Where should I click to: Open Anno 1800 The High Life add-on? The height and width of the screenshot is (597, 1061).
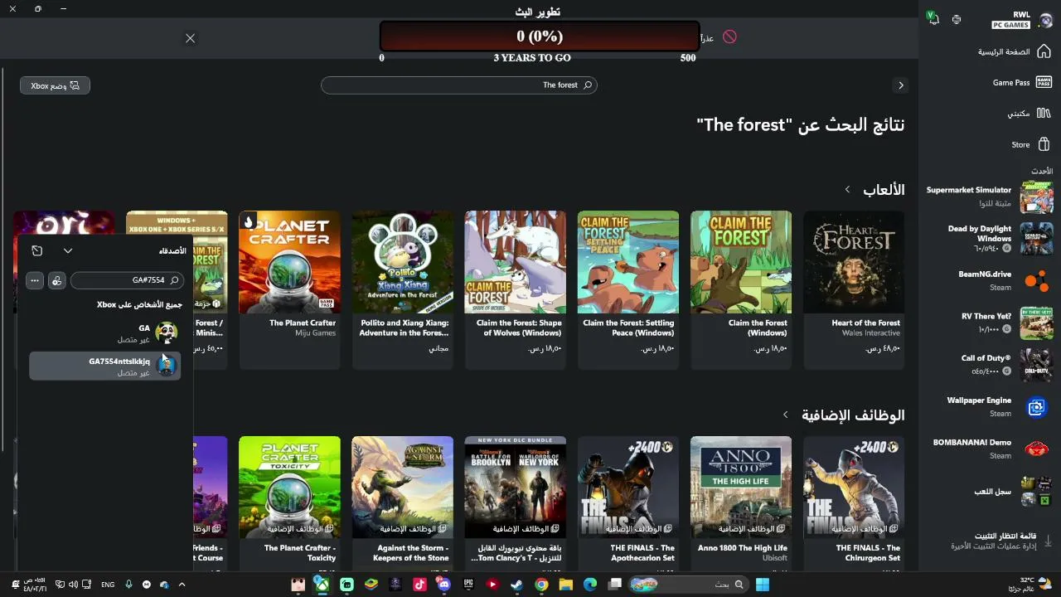click(741, 487)
